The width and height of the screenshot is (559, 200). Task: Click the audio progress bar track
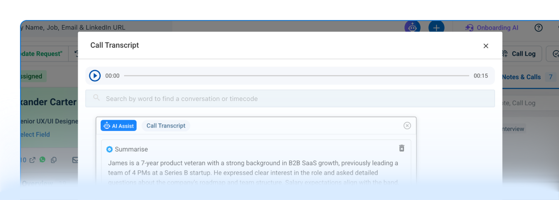point(297,76)
